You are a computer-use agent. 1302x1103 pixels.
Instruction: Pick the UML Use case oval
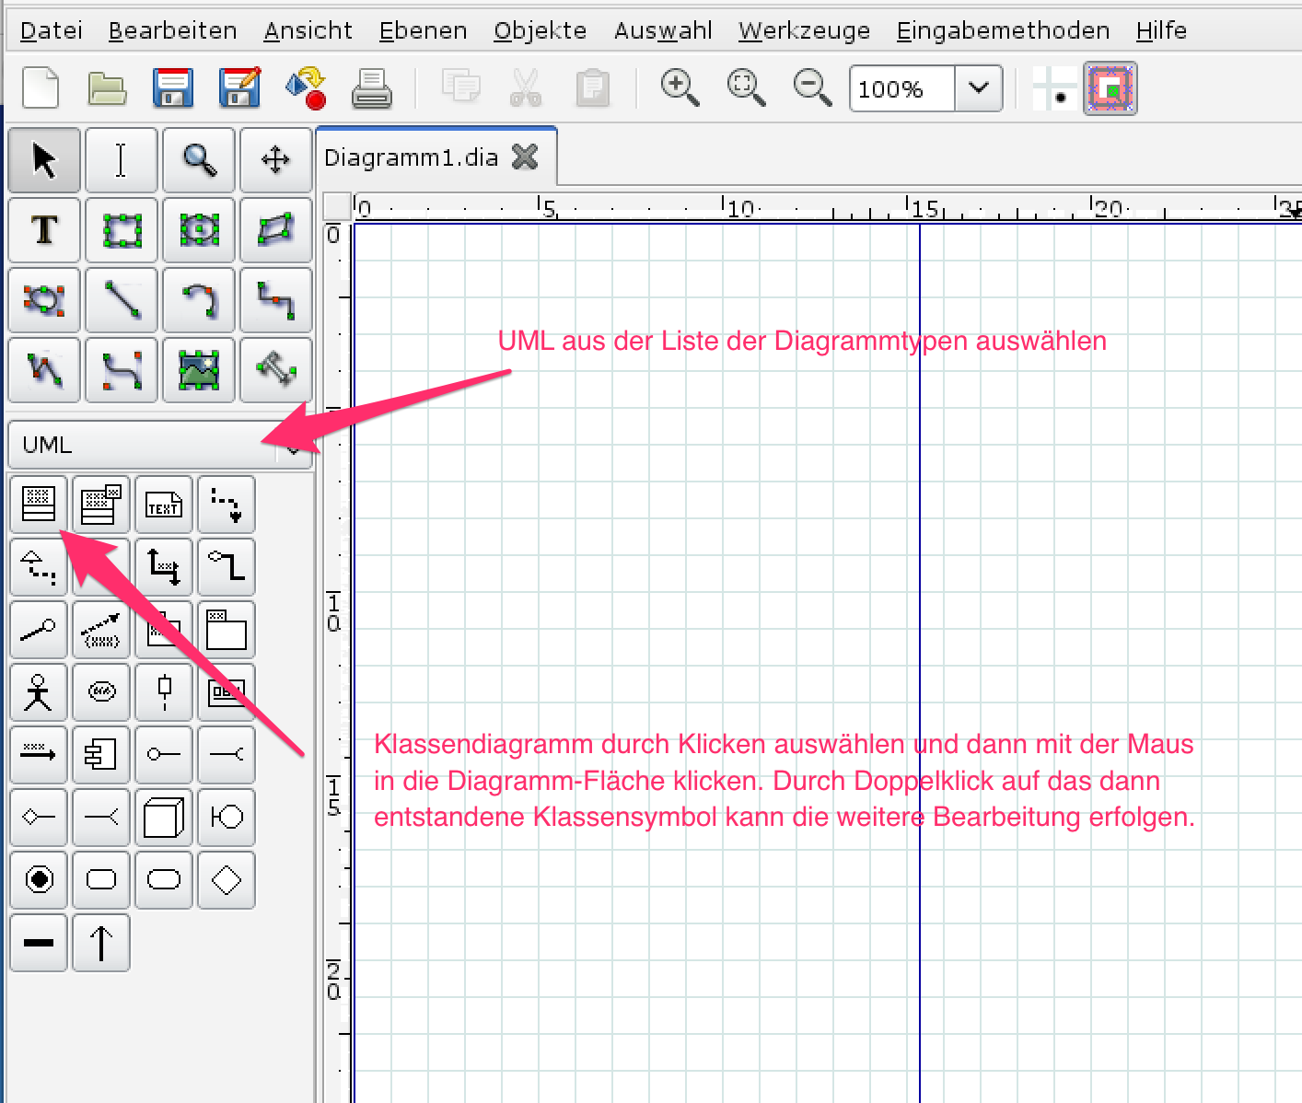(x=101, y=691)
